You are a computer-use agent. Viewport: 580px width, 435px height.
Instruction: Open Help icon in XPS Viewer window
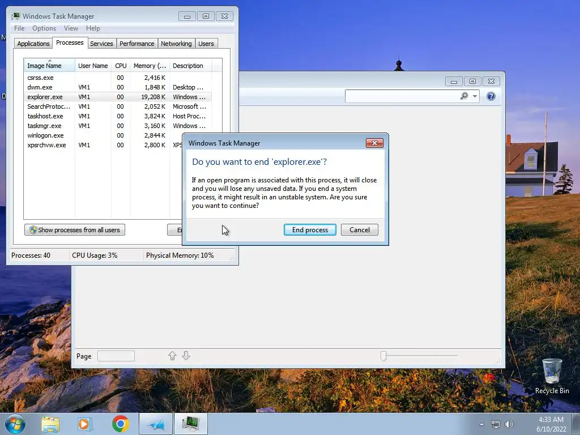coord(491,96)
